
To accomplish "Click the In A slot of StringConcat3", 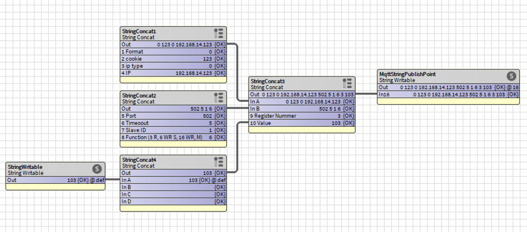I will 302,101.
